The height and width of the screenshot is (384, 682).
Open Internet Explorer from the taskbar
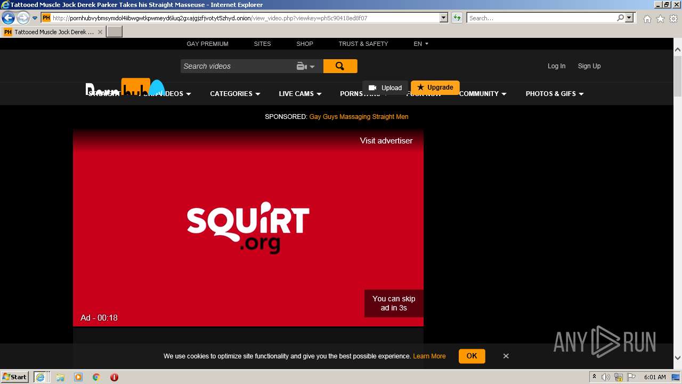pos(40,377)
